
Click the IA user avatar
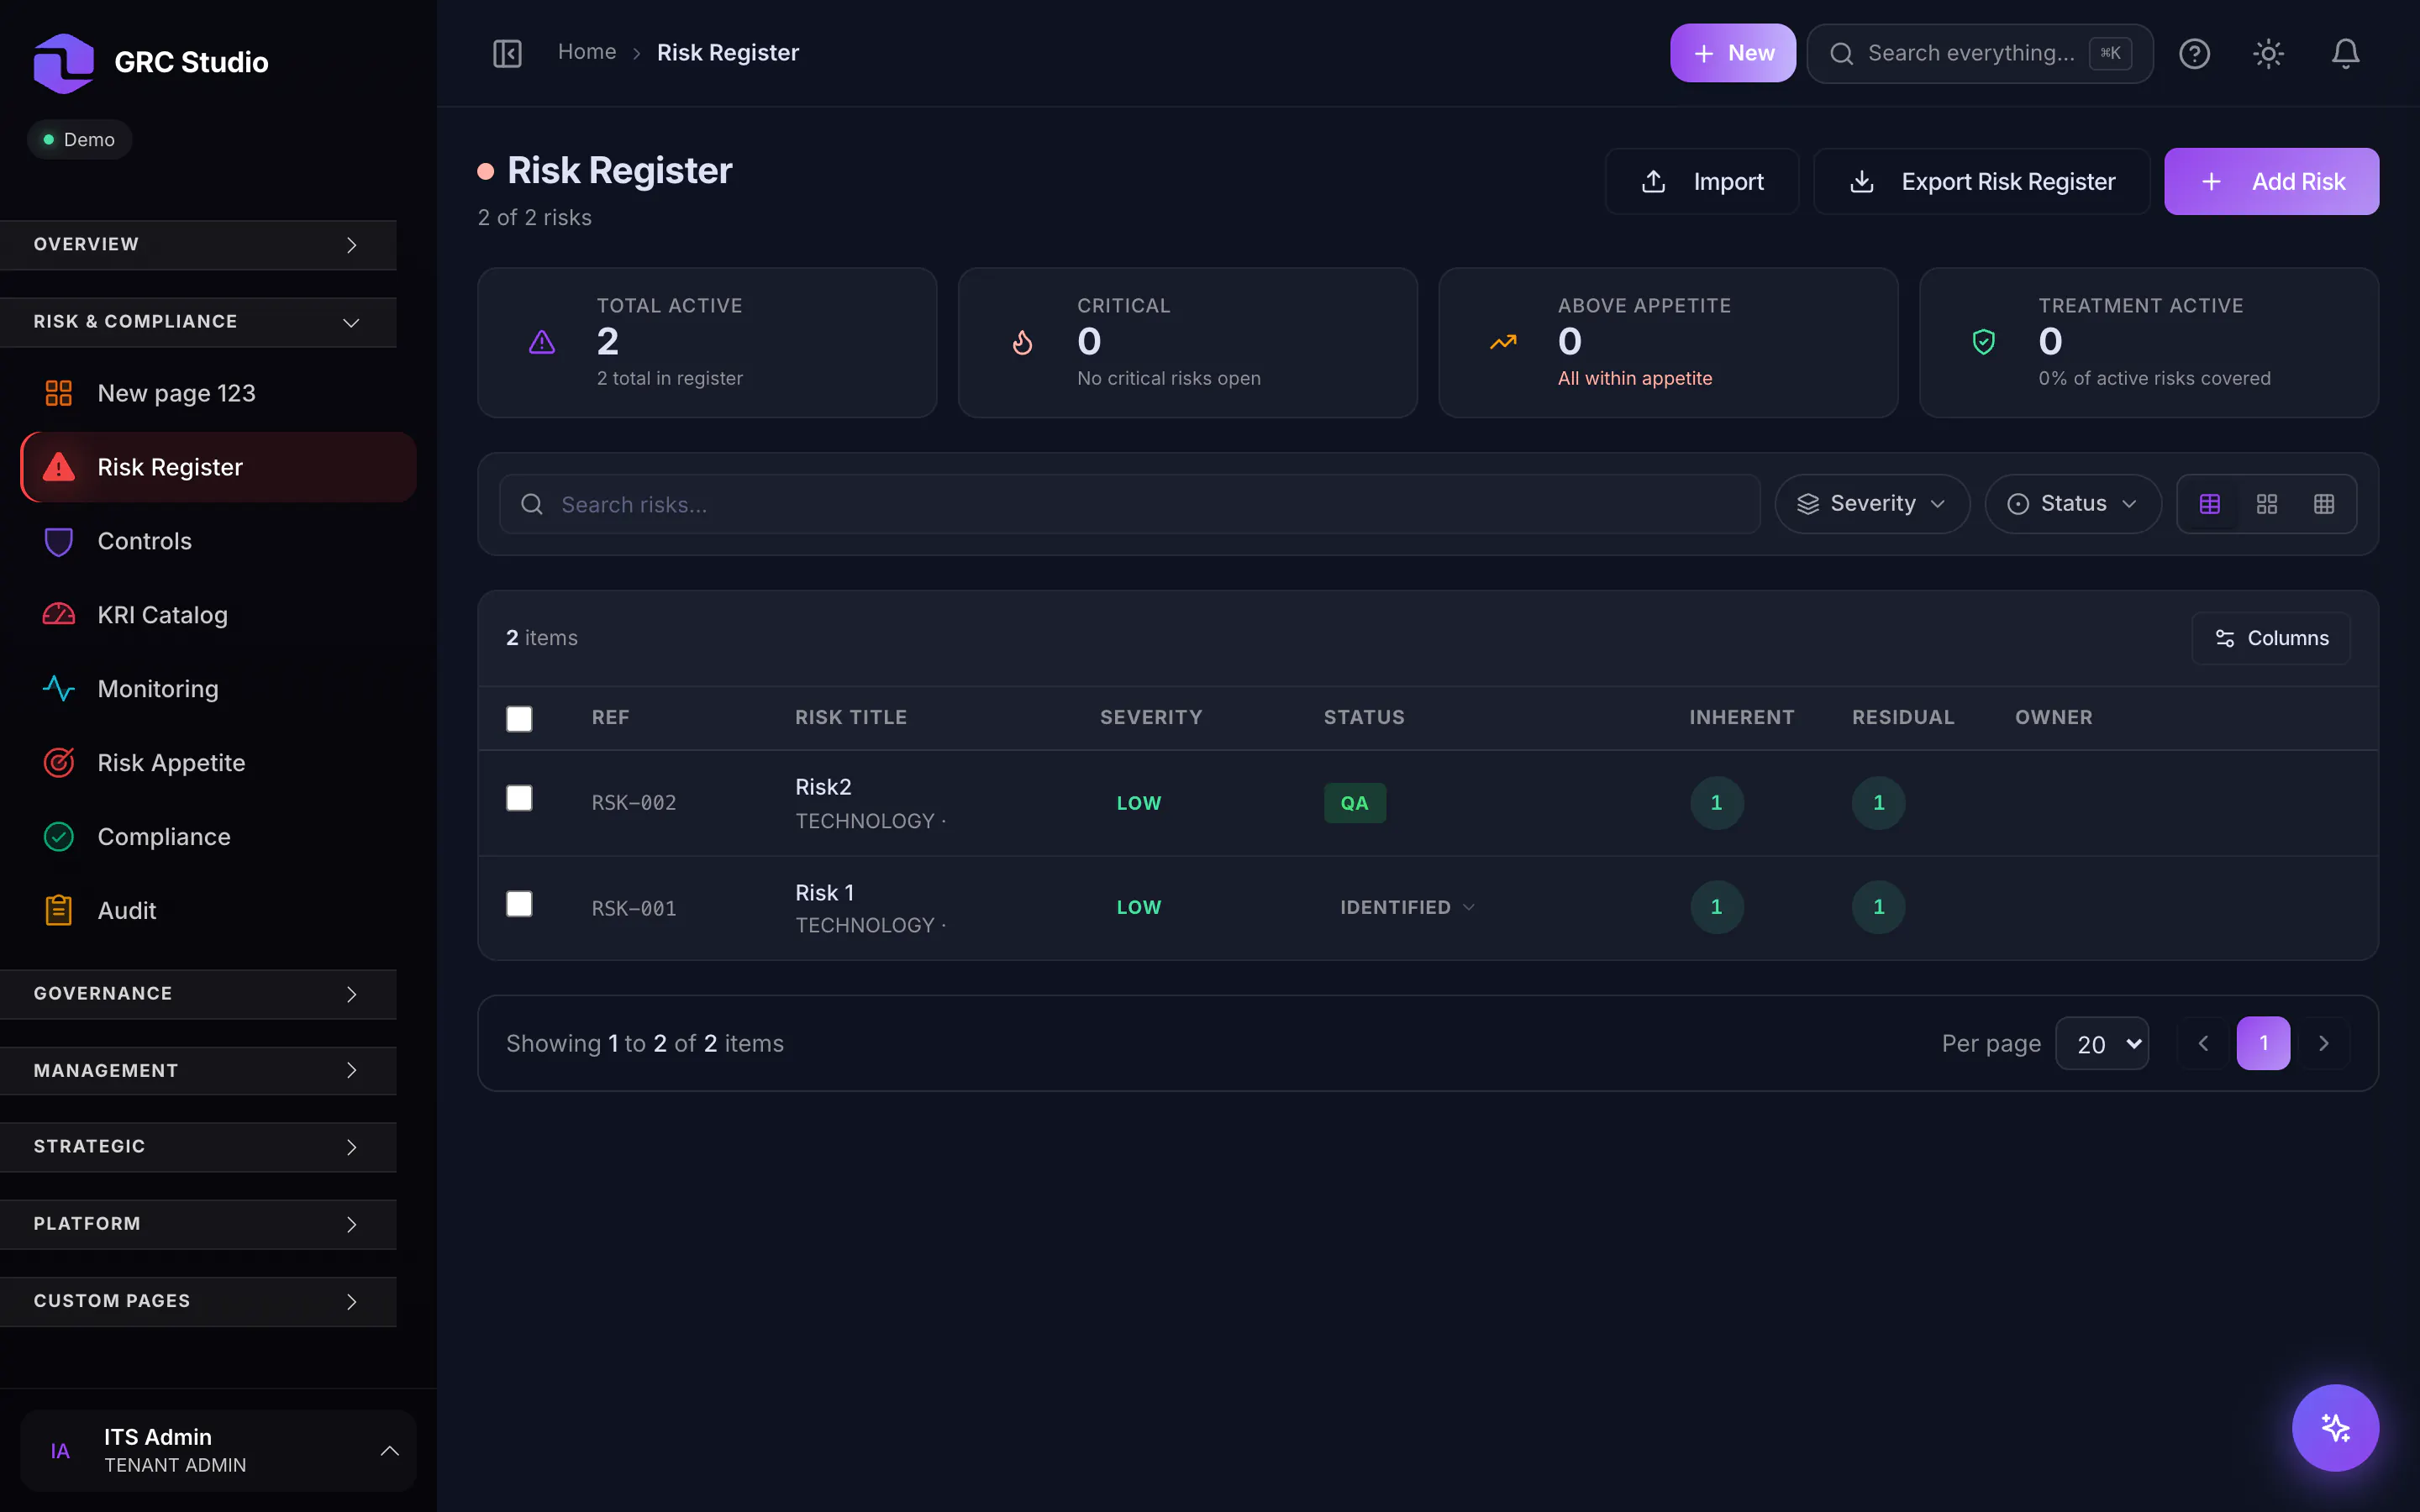60,1450
